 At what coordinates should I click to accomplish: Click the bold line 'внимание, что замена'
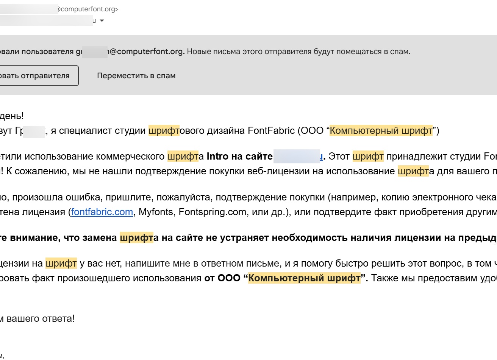(x=64, y=238)
